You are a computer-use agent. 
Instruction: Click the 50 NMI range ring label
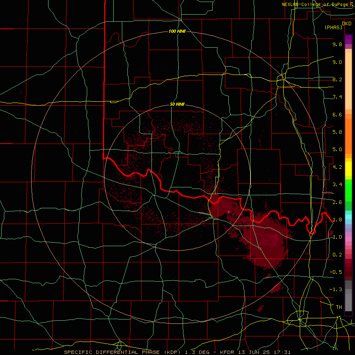point(177,104)
